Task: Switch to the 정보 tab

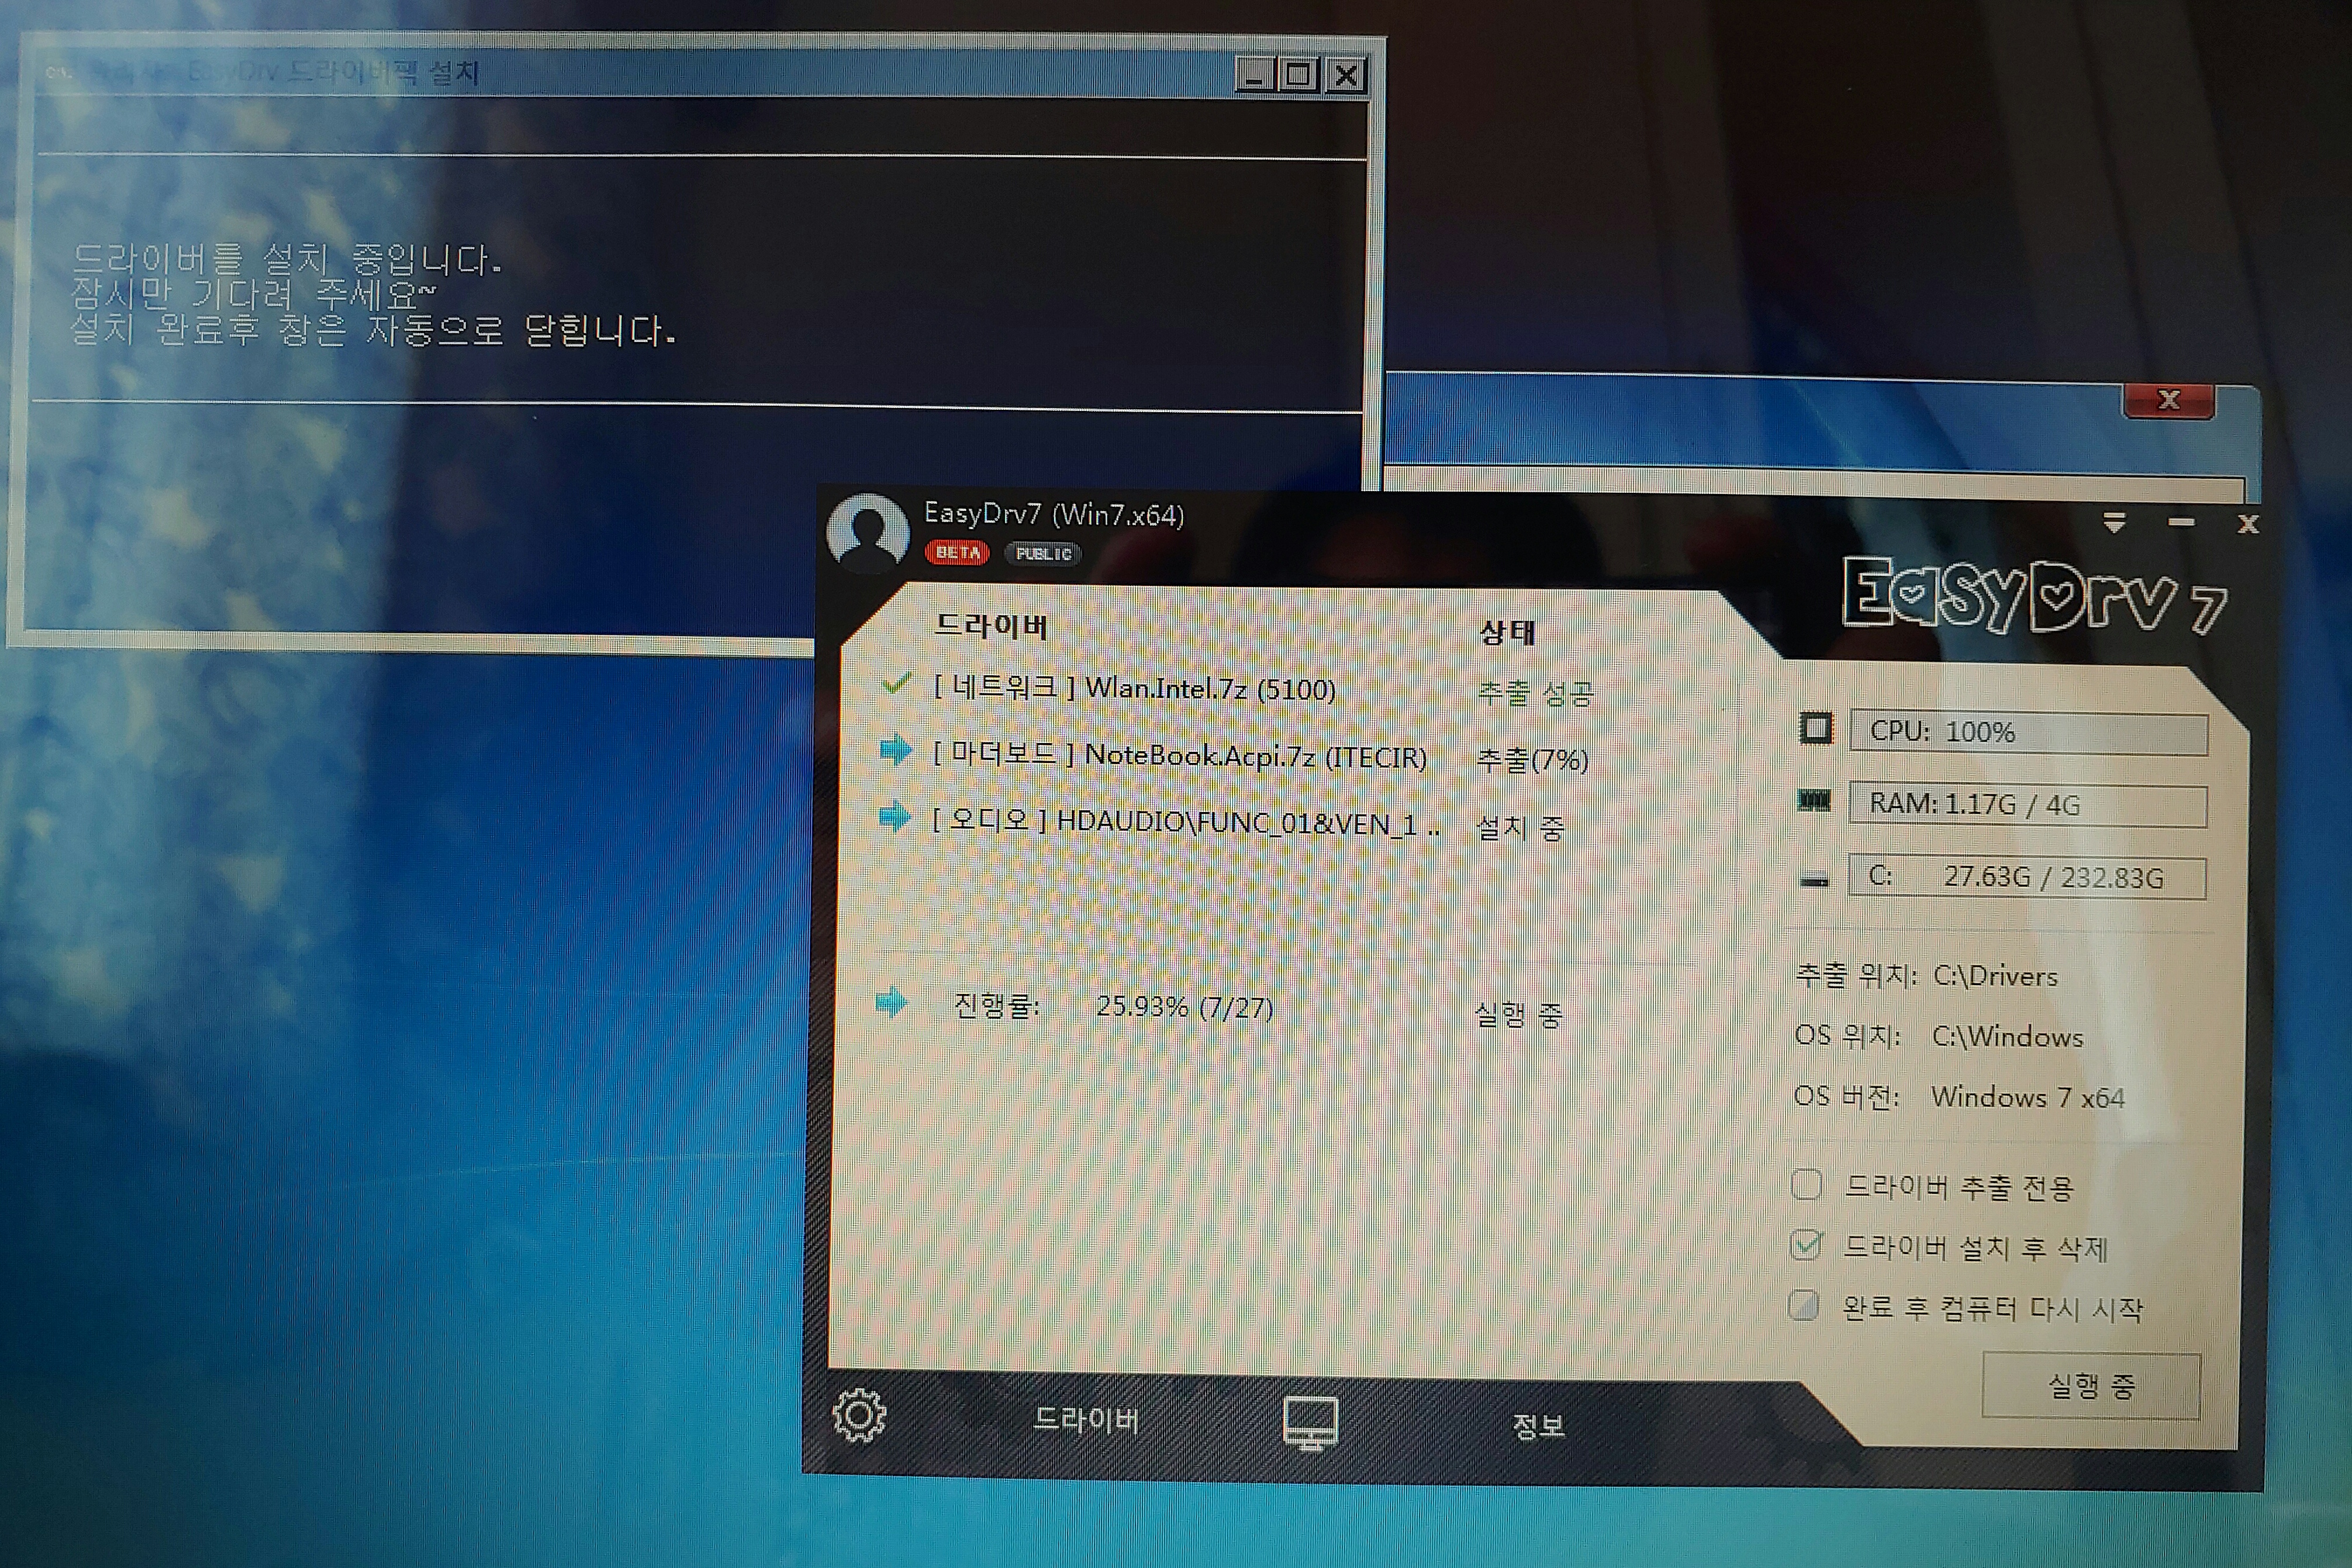Action: pos(1538,1425)
